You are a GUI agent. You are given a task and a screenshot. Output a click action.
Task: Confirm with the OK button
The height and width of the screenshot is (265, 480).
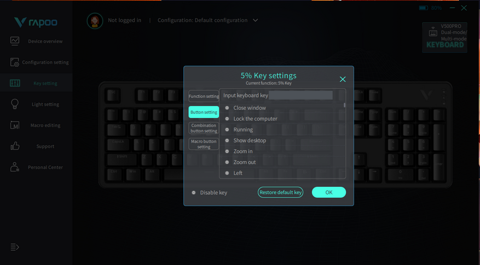[329, 192]
